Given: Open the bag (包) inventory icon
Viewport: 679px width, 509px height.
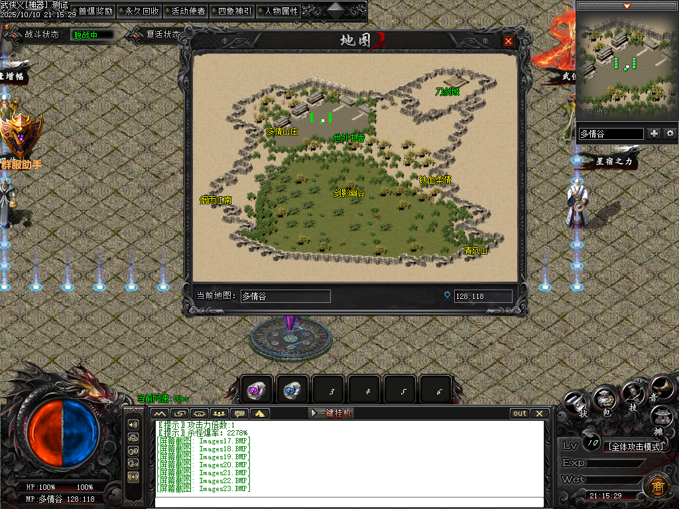Looking at the screenshot, I should click(x=603, y=399).
